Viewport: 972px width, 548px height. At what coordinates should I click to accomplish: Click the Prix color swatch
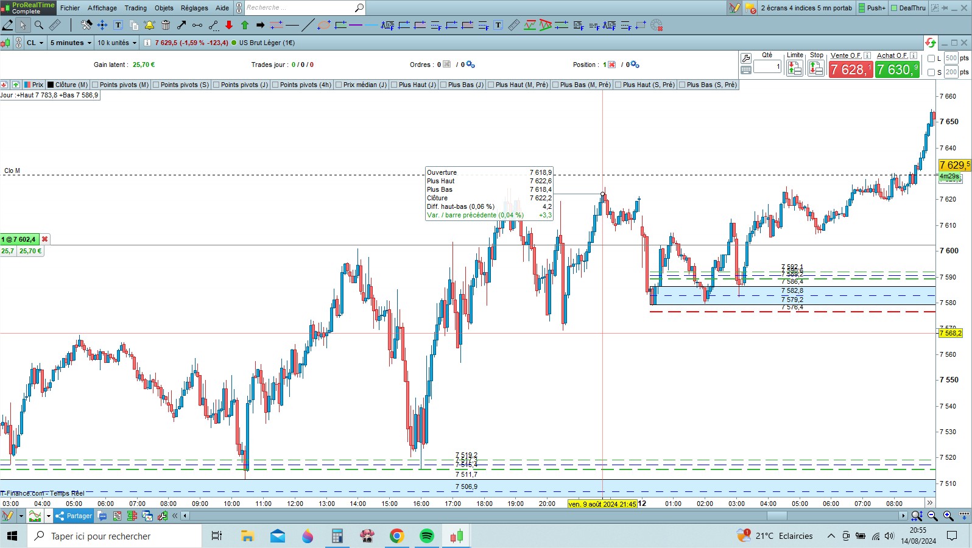coord(27,85)
